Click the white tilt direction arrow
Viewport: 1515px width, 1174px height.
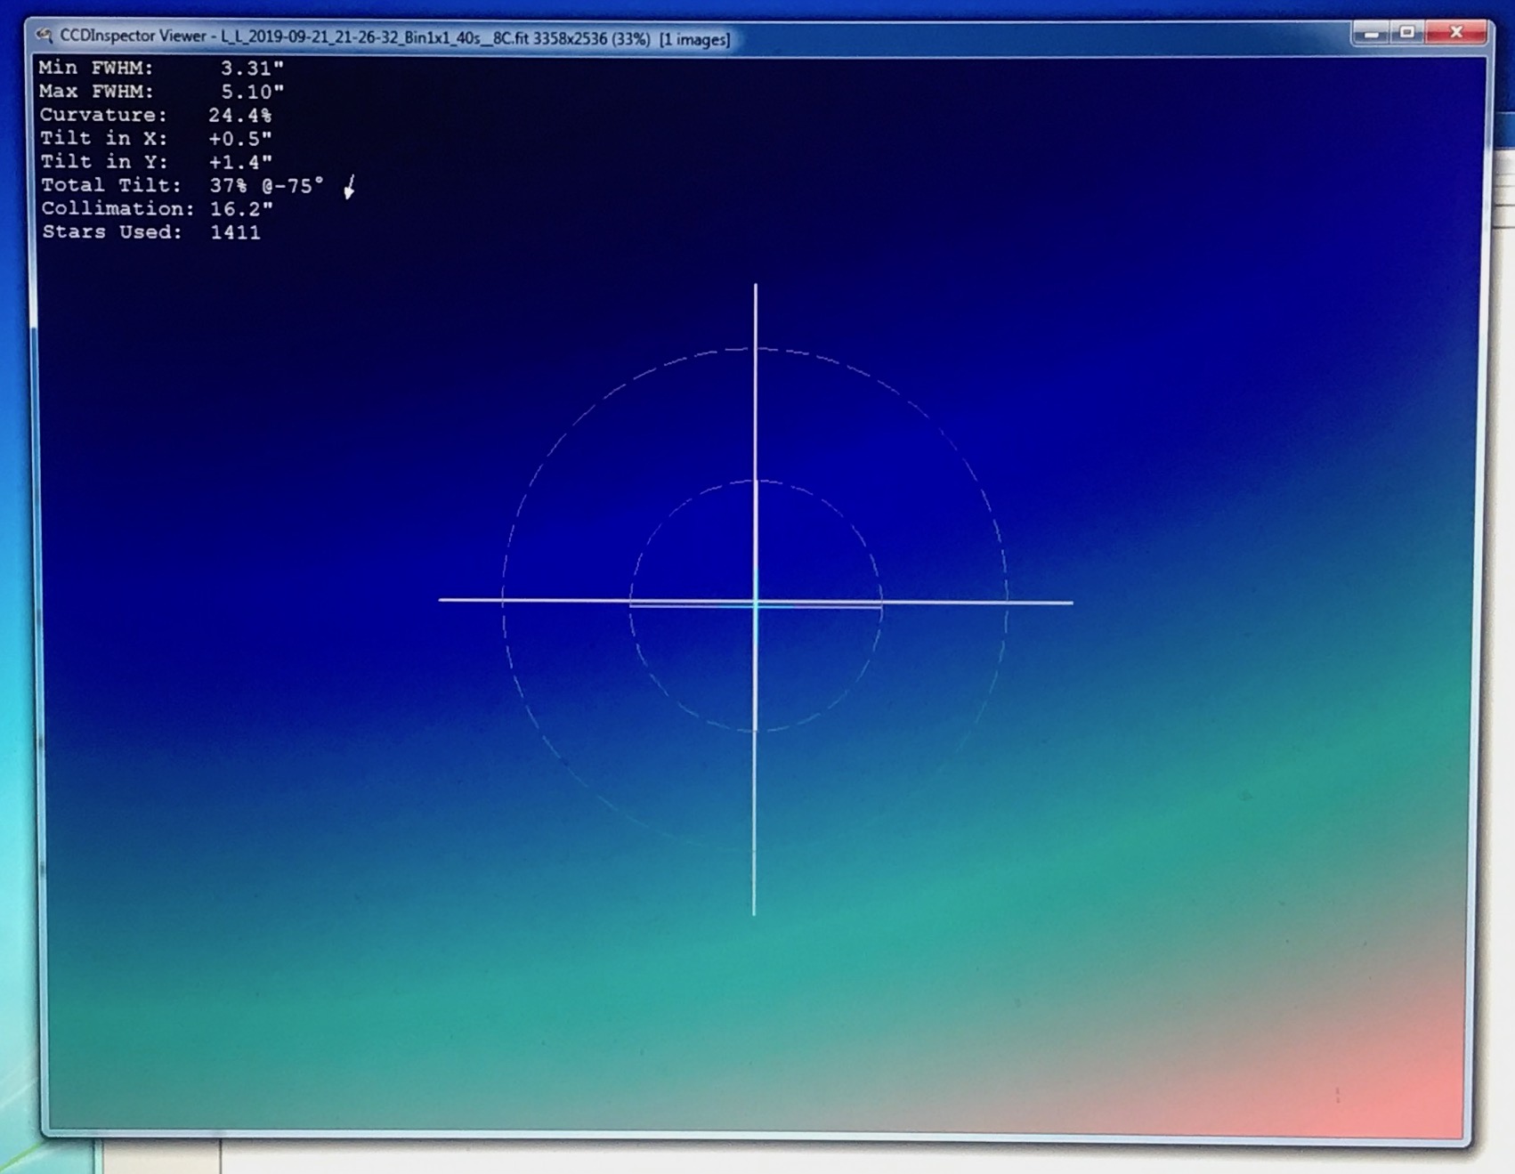350,187
